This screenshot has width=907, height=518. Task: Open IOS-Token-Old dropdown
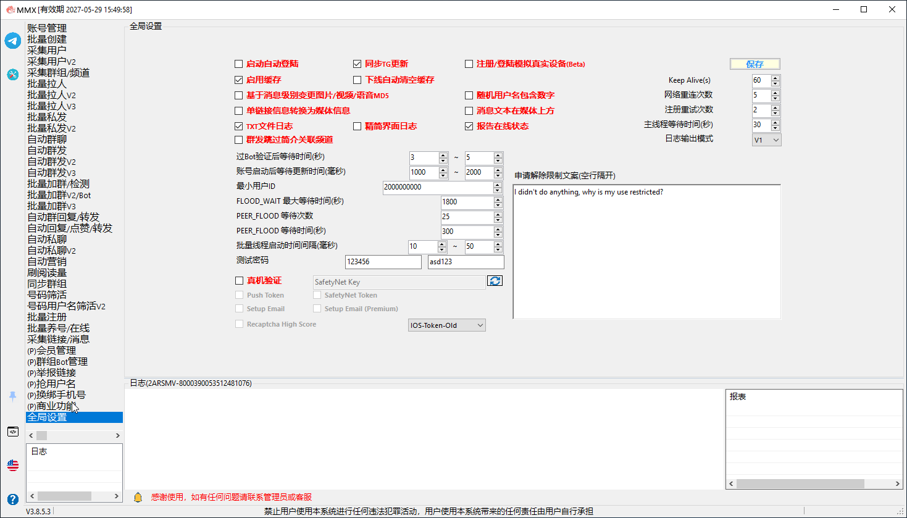tap(447, 325)
